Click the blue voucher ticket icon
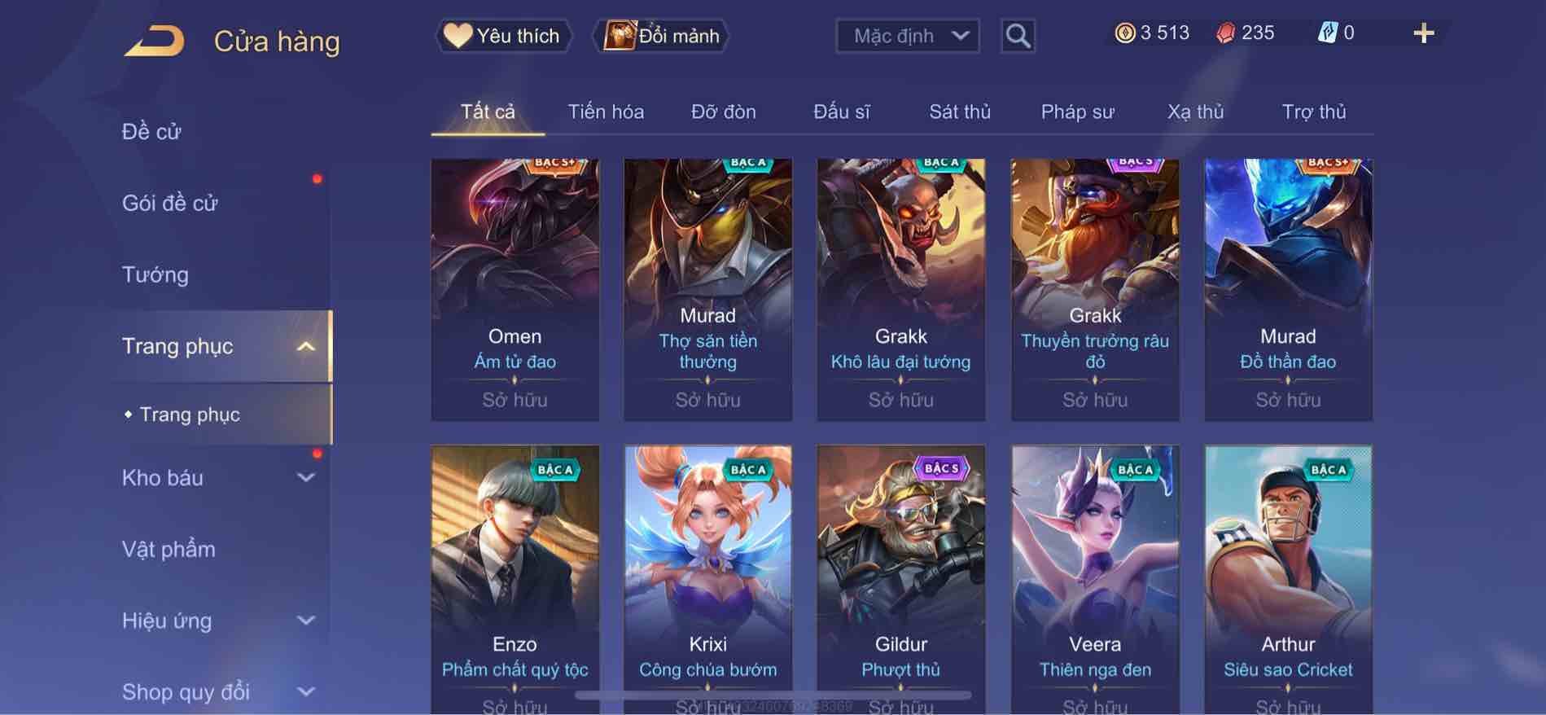1546x715 pixels. click(x=1327, y=33)
